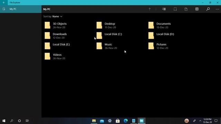The width and height of the screenshot is (221, 124).
Task: Click the sort chevron arrow next to Name
Action: click(61, 17)
